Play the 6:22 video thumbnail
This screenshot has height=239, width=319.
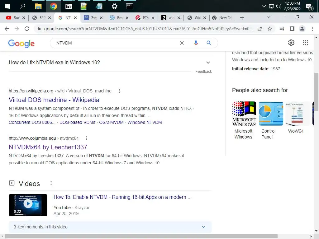tap(28, 205)
